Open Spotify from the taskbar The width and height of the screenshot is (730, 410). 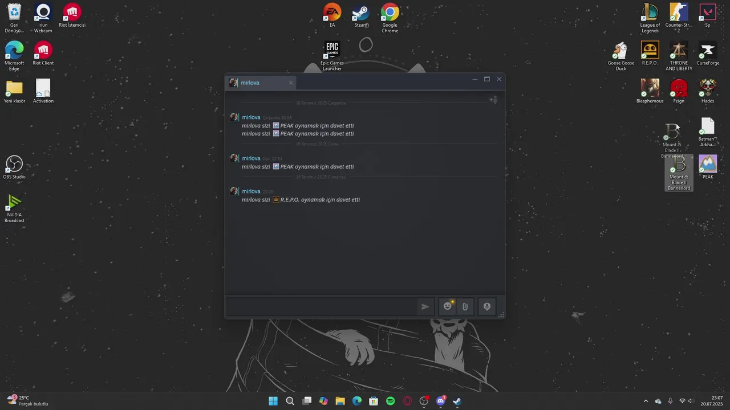(x=390, y=401)
